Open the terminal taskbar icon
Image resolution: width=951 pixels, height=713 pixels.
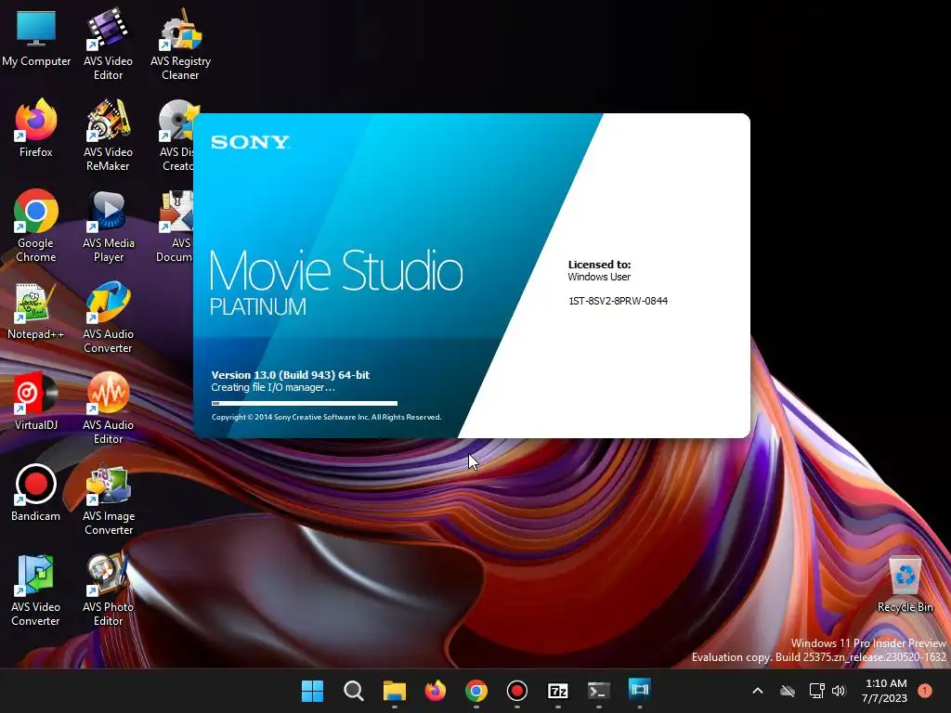click(x=599, y=691)
